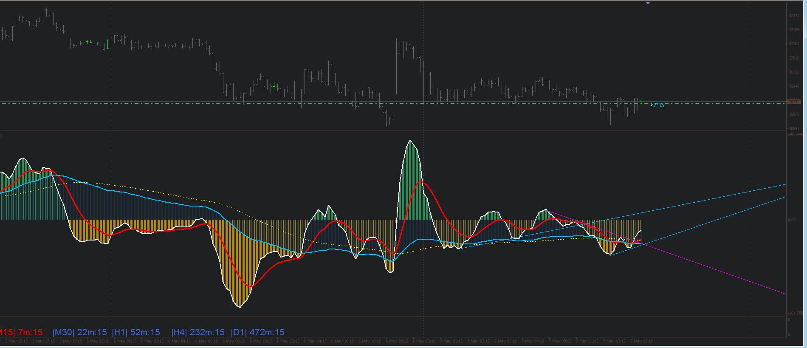Select the M30 22m:15 timeframe label

pos(79,332)
